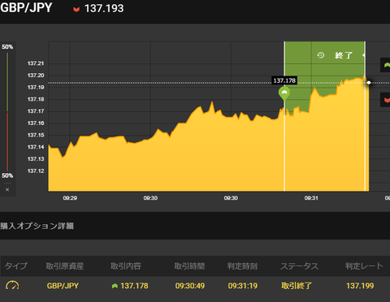Click the GBP/JPY title at top
This screenshot has width=390, height=302.
[x=26, y=7]
